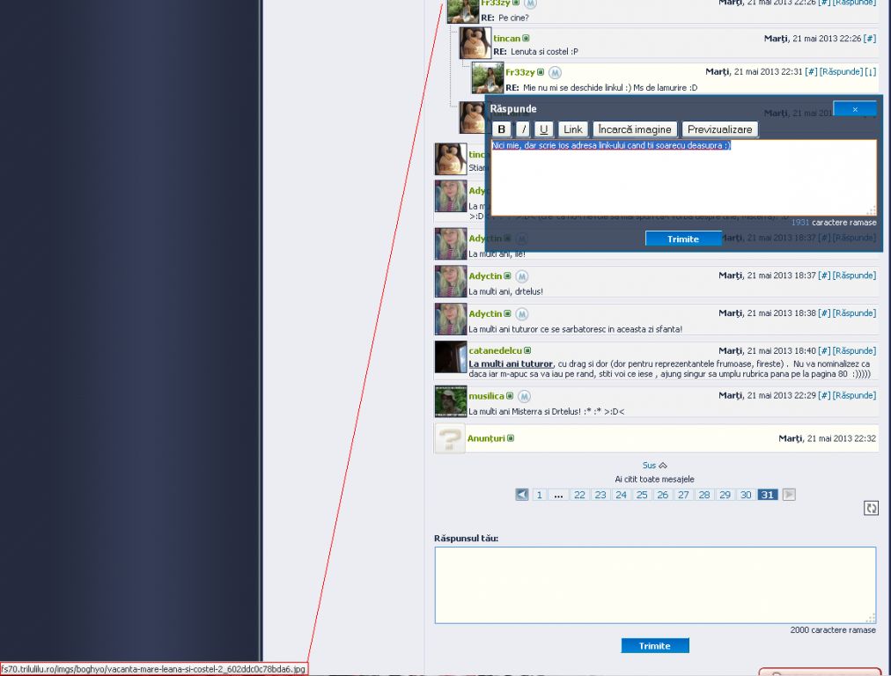This screenshot has width=891, height=676.
Task: Click inside the Răspunde dialog text area
Action: 683,178
